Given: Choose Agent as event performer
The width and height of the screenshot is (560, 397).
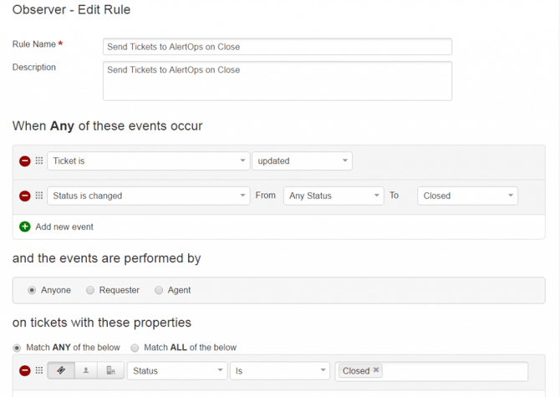Looking at the screenshot, I should pos(159,290).
